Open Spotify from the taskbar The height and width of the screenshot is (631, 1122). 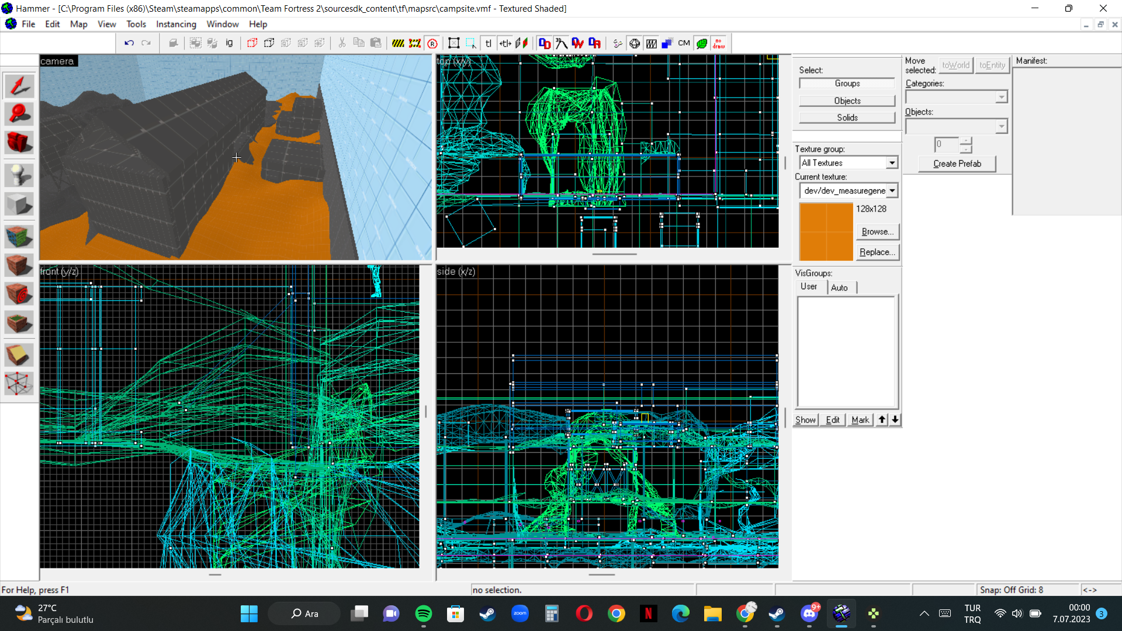click(x=423, y=613)
